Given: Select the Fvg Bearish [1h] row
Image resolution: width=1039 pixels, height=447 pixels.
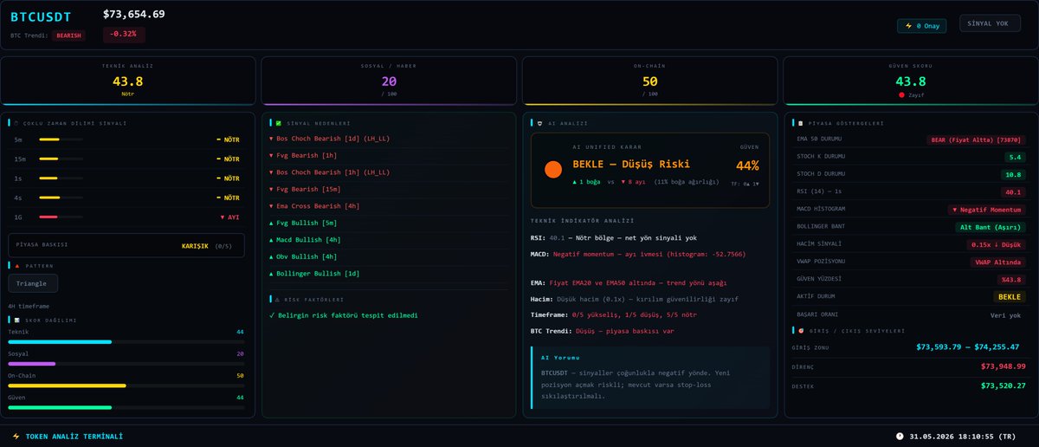Looking at the screenshot, I should 389,155.
